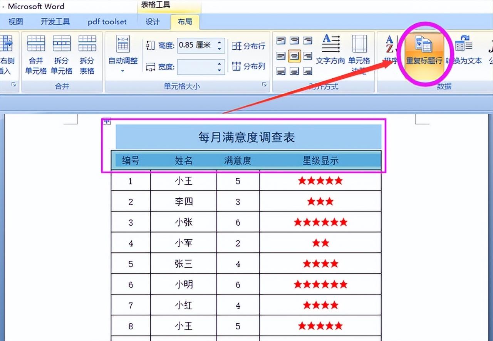Select the top-left cell alignment option
This screenshot has height=341, width=493.
(x=281, y=40)
